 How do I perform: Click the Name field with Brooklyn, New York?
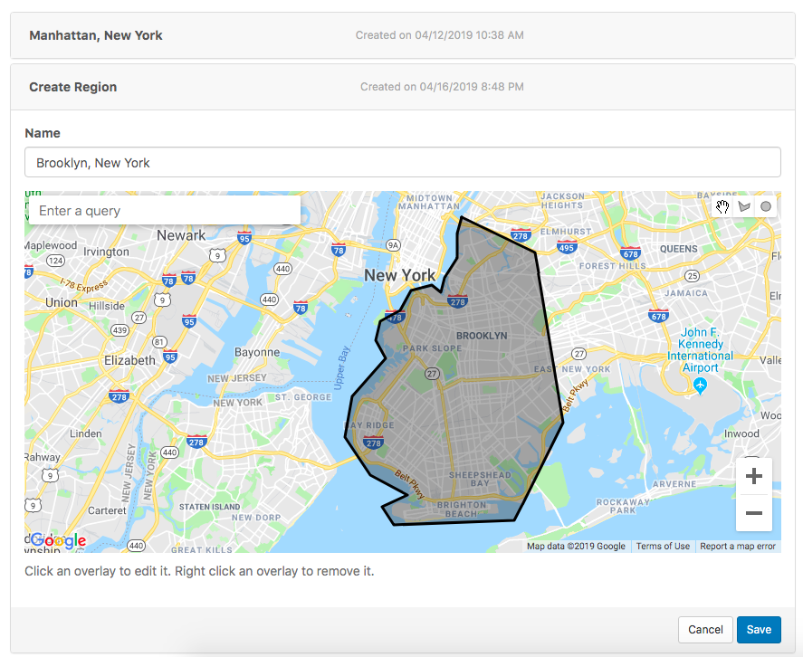tap(403, 162)
